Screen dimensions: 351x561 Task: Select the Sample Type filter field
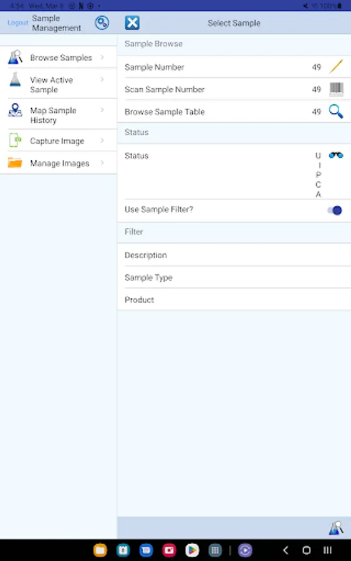234,277
